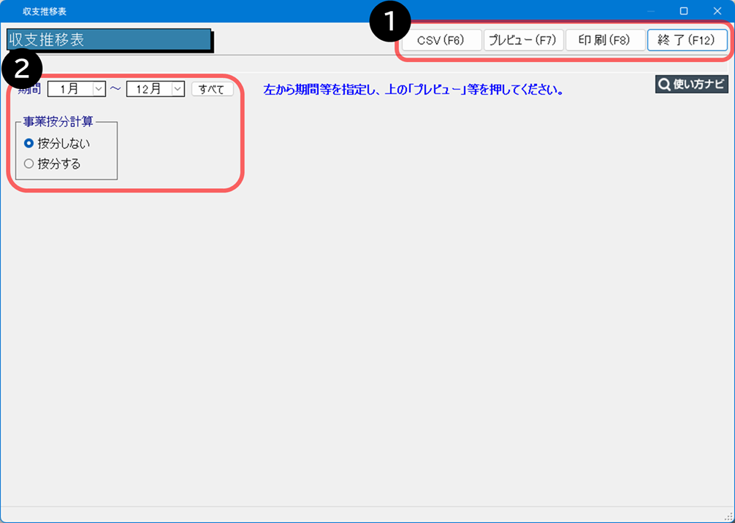Select the 按分する radio button

(29, 164)
